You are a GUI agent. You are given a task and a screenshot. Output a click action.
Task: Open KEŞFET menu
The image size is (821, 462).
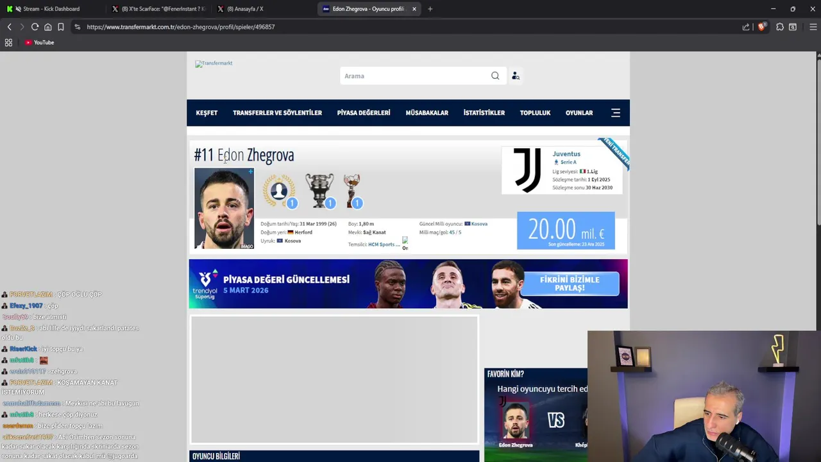click(207, 113)
